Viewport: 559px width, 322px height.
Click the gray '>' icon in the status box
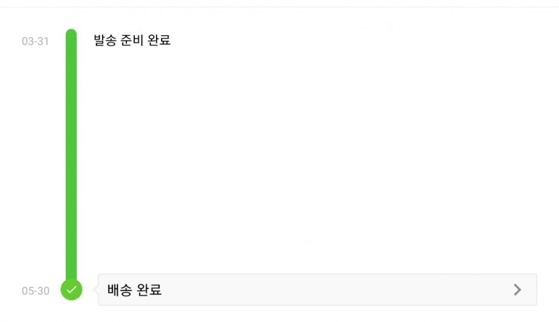pos(517,289)
